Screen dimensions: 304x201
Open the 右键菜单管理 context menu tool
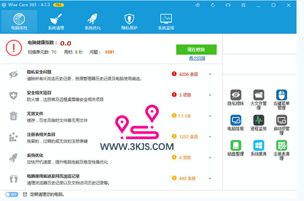click(282, 99)
